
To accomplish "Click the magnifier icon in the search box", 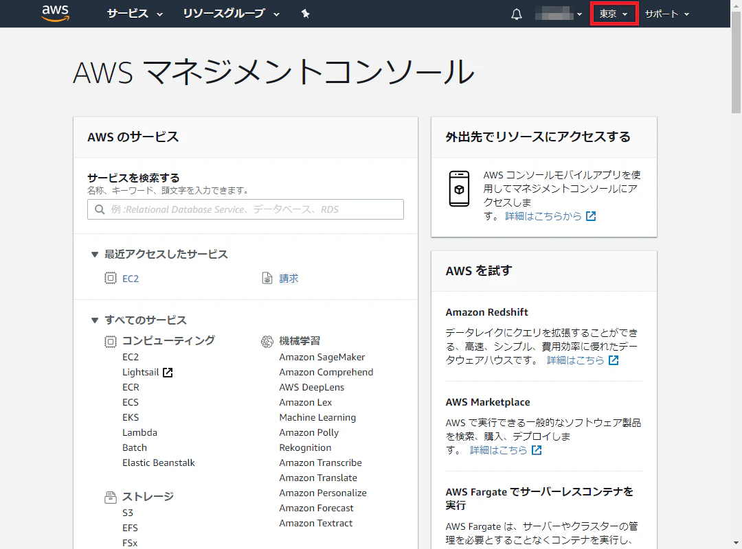I will (100, 209).
